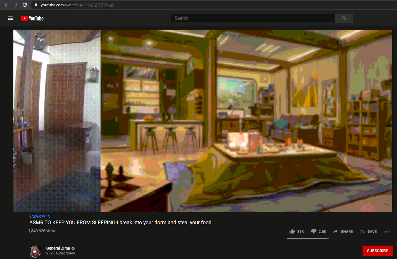Go to YouTube home via logo

(x=32, y=18)
